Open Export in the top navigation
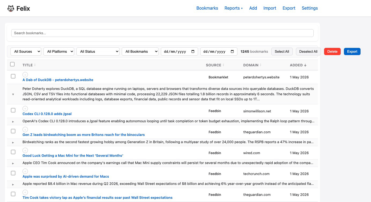371x202 pixels. (x=289, y=8)
